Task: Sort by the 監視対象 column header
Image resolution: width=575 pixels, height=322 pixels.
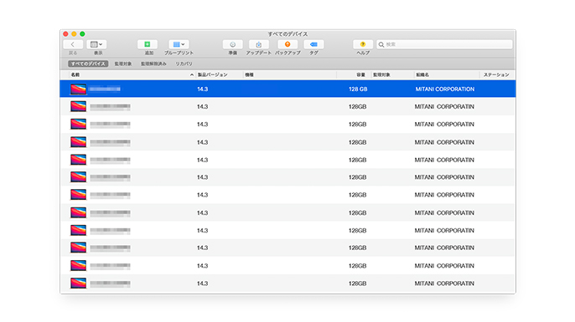Action: point(381,74)
